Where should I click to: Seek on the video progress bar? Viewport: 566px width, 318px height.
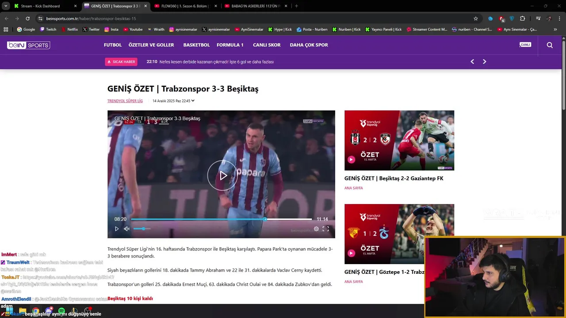point(221,219)
